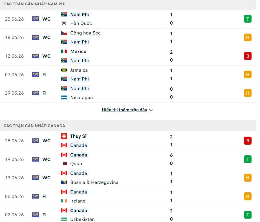
Task: Click the red B badge for Mexico match
Action: tap(248, 56)
